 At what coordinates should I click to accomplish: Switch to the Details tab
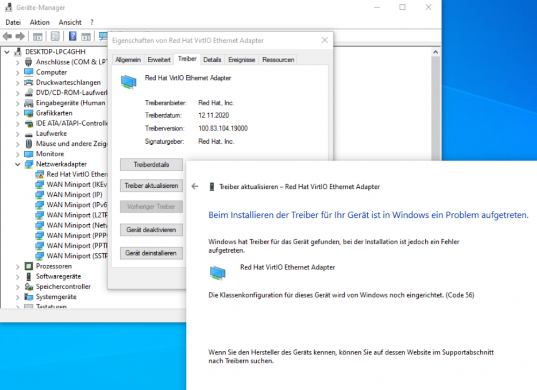click(212, 60)
